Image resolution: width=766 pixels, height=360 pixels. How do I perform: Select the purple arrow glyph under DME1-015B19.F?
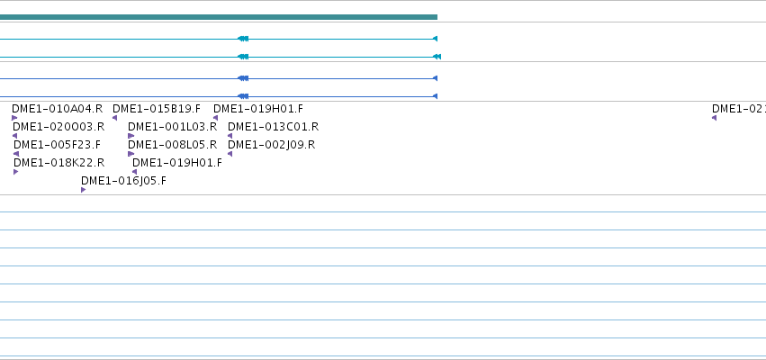click(x=115, y=118)
